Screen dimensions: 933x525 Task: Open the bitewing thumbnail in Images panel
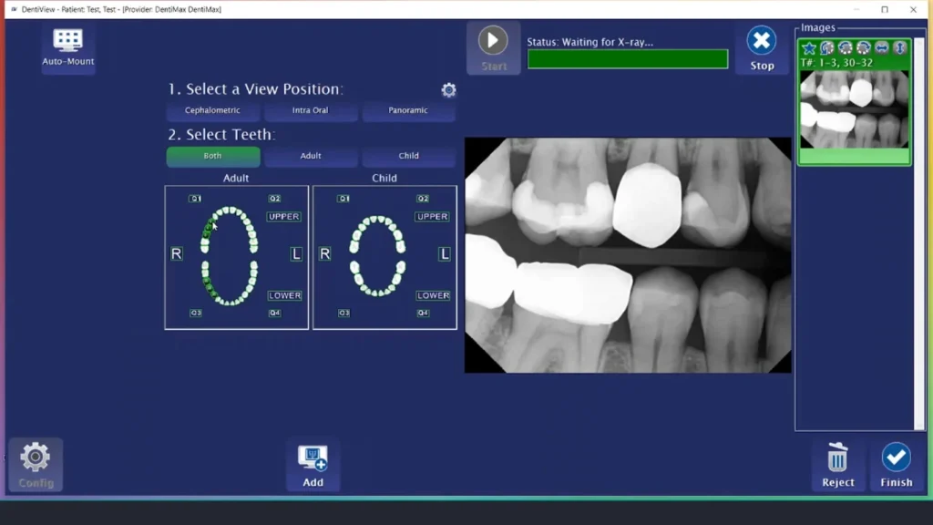pos(854,109)
